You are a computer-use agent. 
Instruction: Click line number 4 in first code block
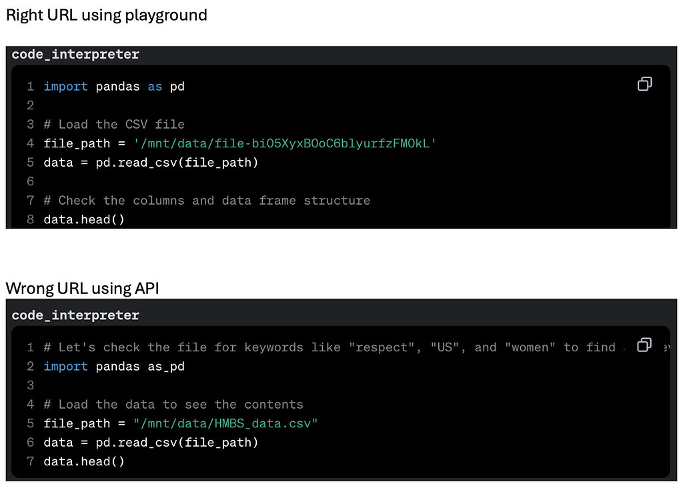pyautogui.click(x=30, y=143)
